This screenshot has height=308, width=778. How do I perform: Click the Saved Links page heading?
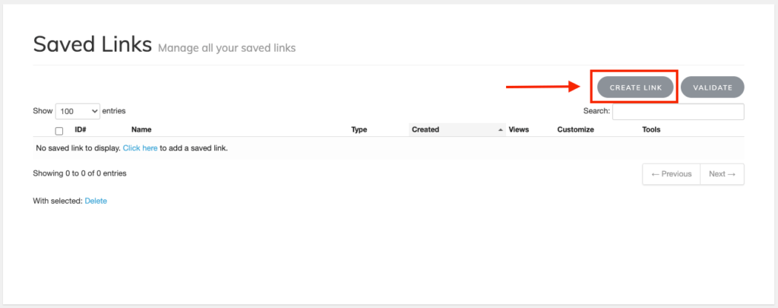coord(92,44)
